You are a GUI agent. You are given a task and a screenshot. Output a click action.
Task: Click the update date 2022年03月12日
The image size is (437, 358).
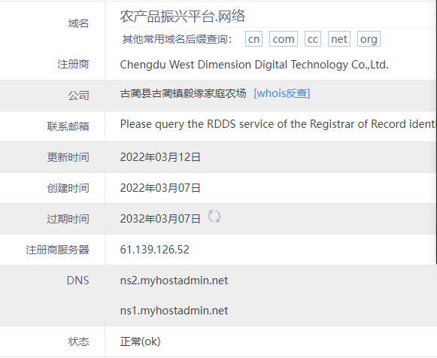(x=160, y=157)
